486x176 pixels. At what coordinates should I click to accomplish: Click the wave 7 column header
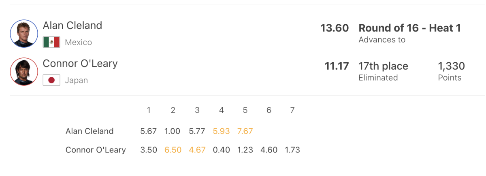pyautogui.click(x=292, y=110)
